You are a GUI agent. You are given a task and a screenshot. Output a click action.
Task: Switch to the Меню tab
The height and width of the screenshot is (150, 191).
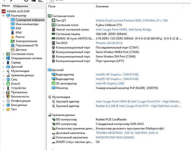(x=6, y=6)
